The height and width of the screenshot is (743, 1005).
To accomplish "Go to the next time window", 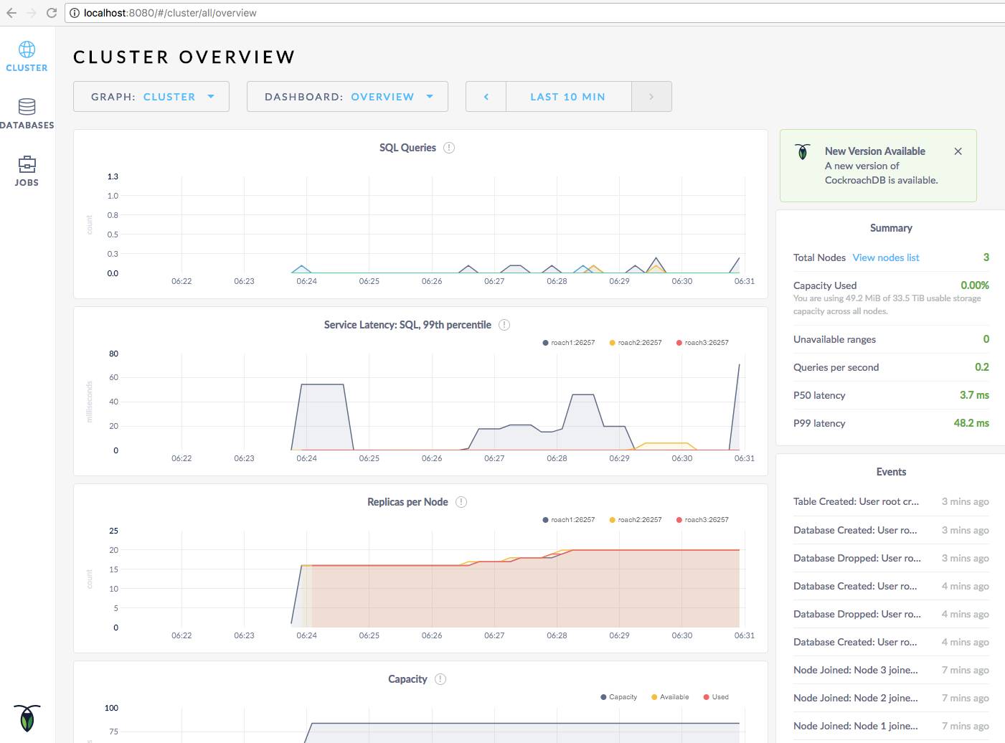I will (651, 97).
